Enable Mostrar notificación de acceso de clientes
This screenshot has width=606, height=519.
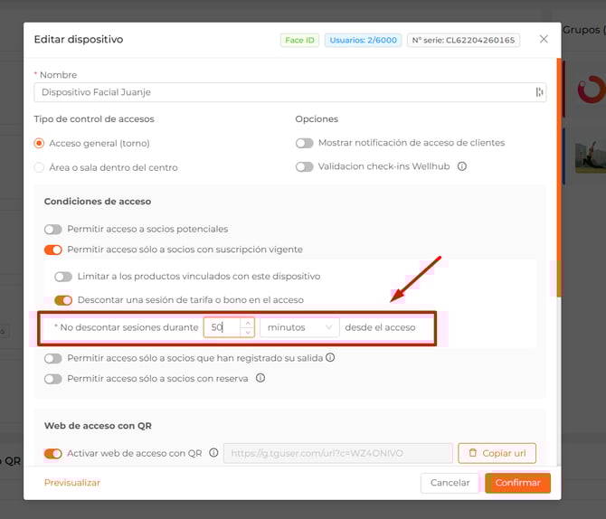point(305,143)
